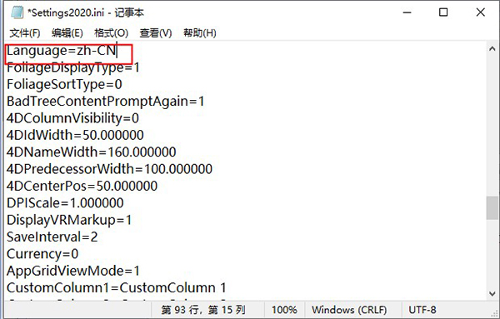Place cursor in Language=zh-CN line
The width and height of the screenshot is (500, 319).
click(x=62, y=51)
